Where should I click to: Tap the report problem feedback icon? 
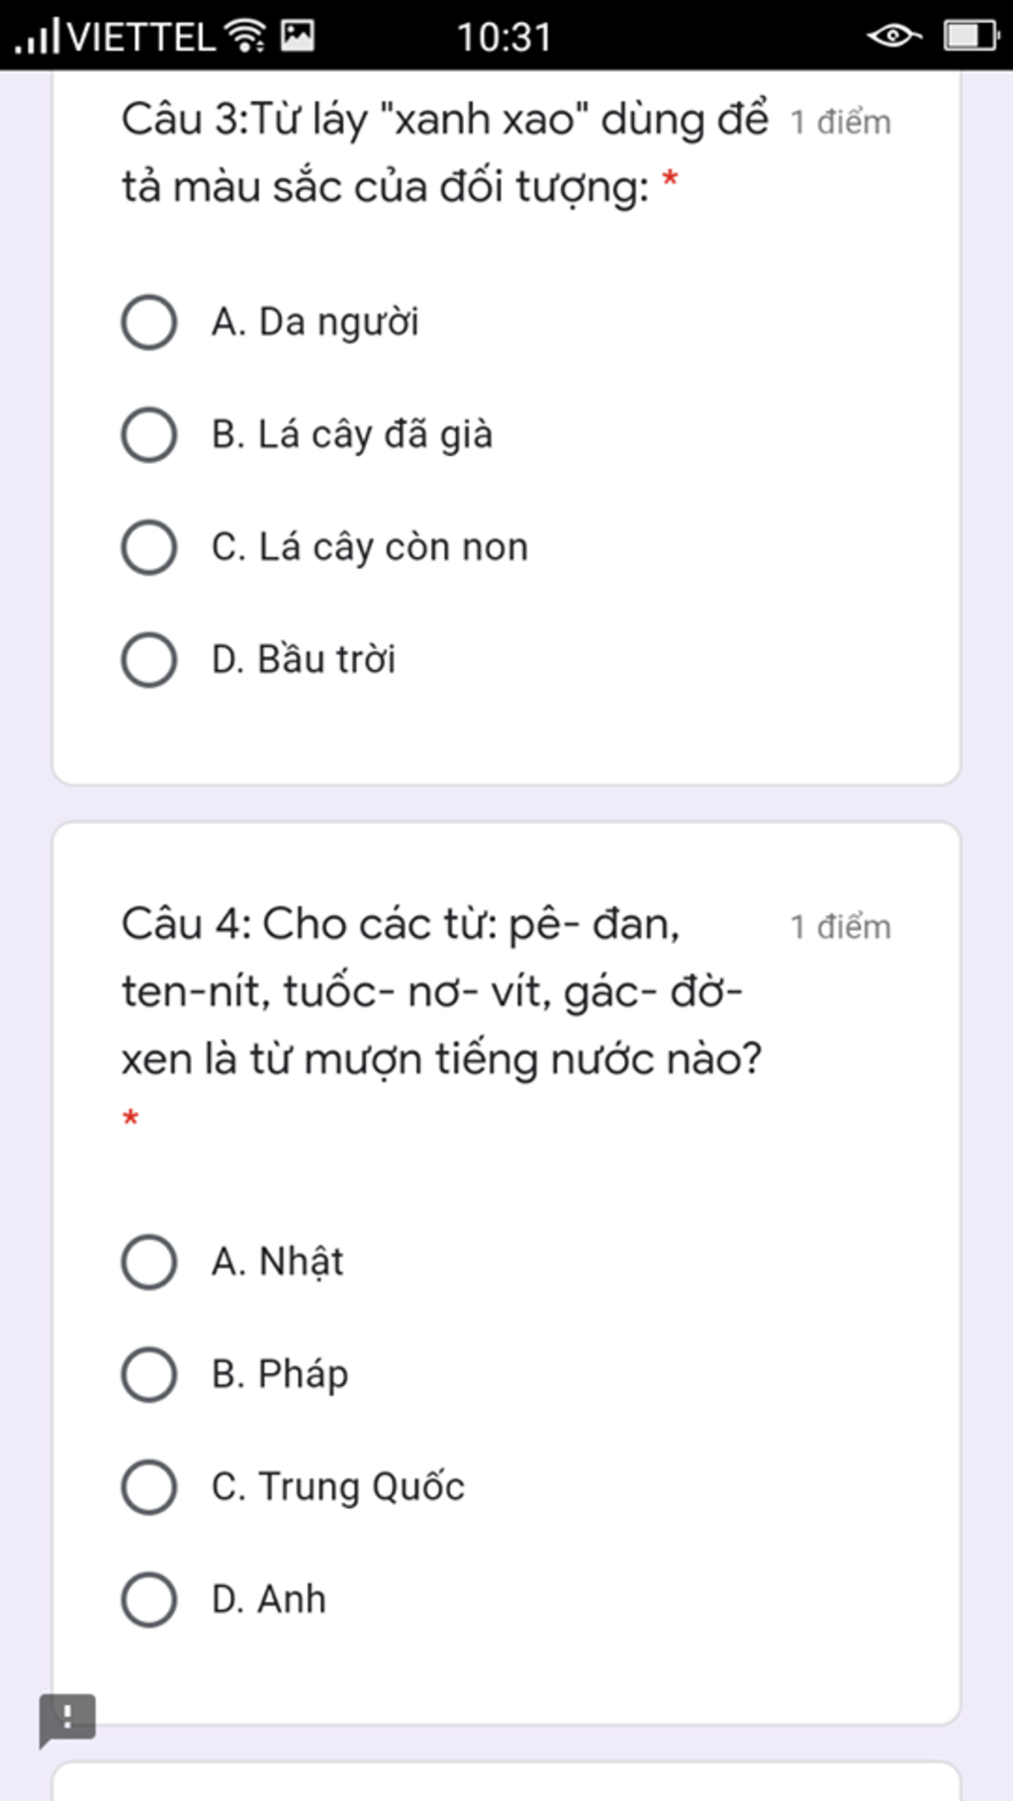point(67,1720)
